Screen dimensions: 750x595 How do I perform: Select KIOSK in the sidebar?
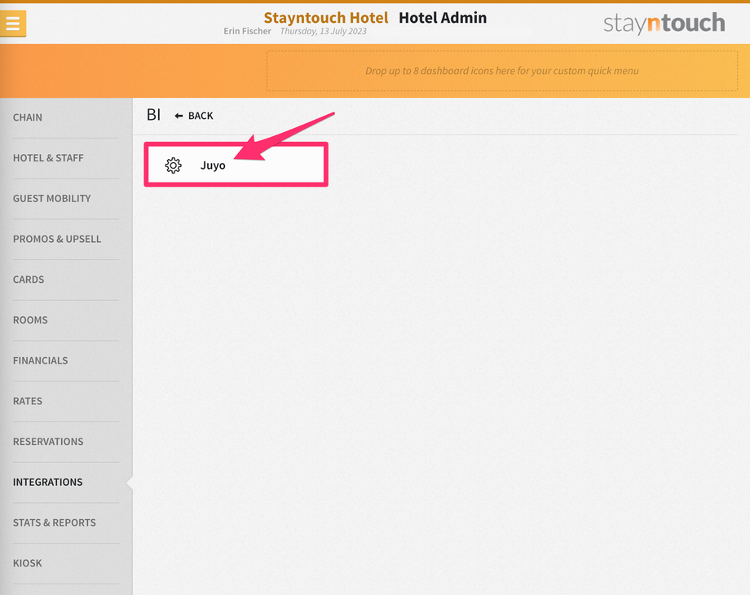pyautogui.click(x=27, y=563)
